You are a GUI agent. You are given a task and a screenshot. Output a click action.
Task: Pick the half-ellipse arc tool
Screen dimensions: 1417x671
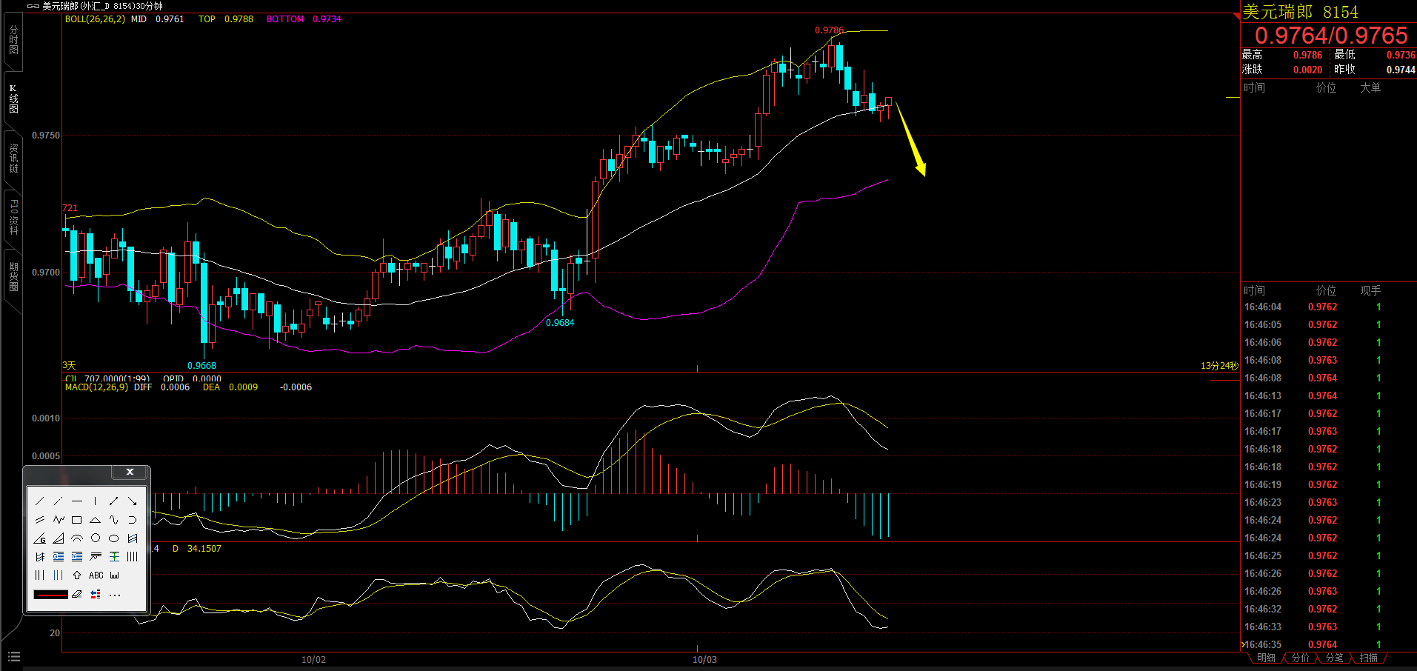pyautogui.click(x=133, y=520)
